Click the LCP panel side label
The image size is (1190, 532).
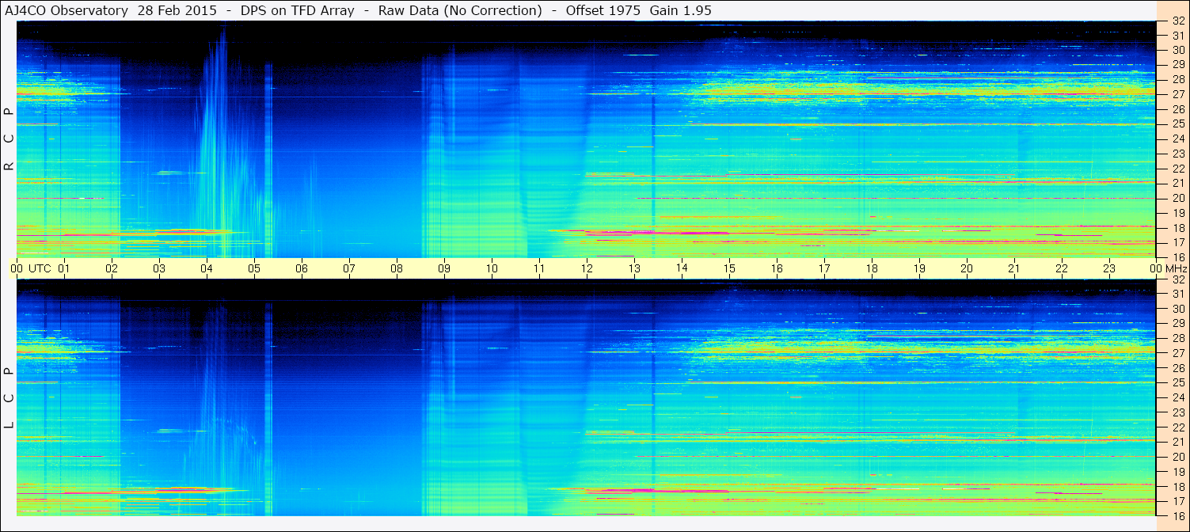coord(9,399)
